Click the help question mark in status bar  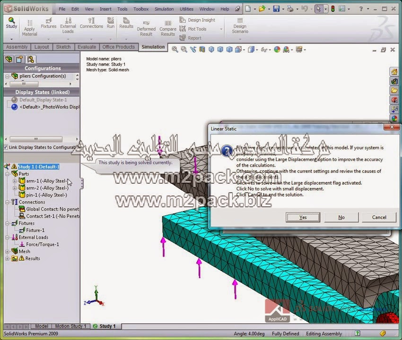[x=357, y=333]
